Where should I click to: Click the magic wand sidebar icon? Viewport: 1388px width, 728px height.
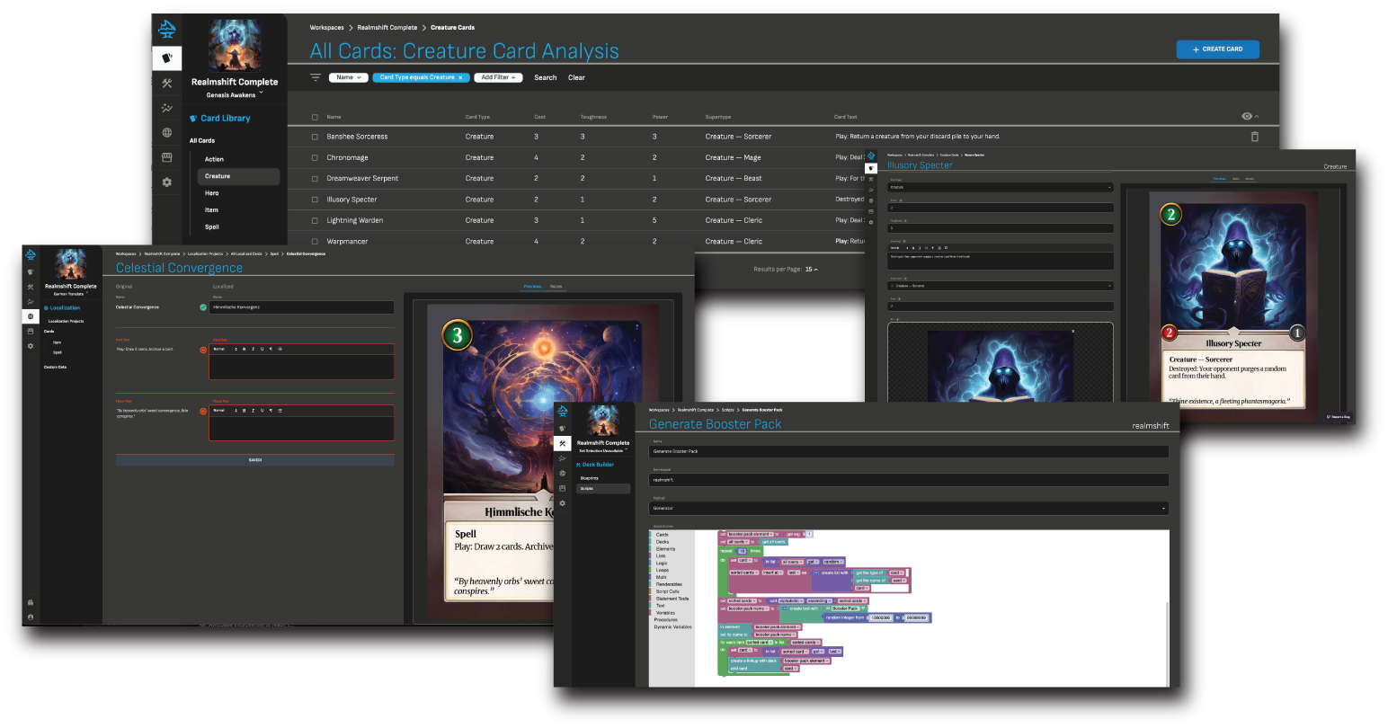pyautogui.click(x=167, y=108)
